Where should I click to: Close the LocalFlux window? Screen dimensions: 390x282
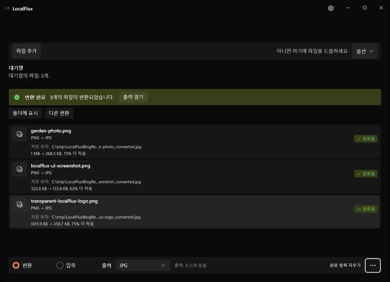click(x=381, y=8)
